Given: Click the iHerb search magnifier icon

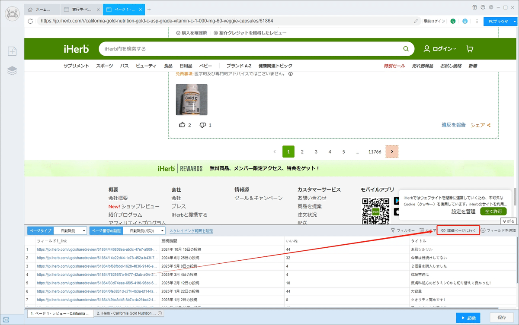Looking at the screenshot, I should 406,49.
